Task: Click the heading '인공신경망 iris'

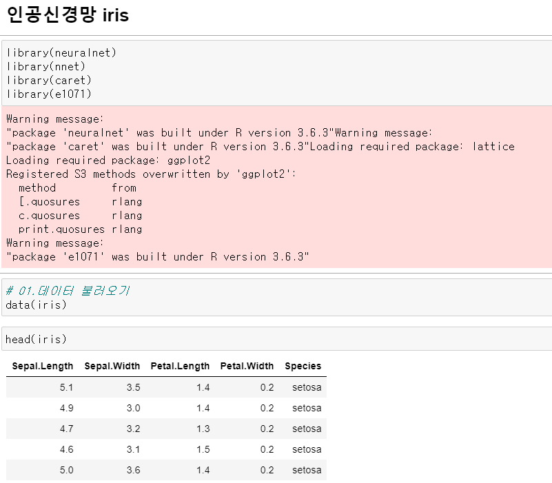Action: tap(68, 14)
